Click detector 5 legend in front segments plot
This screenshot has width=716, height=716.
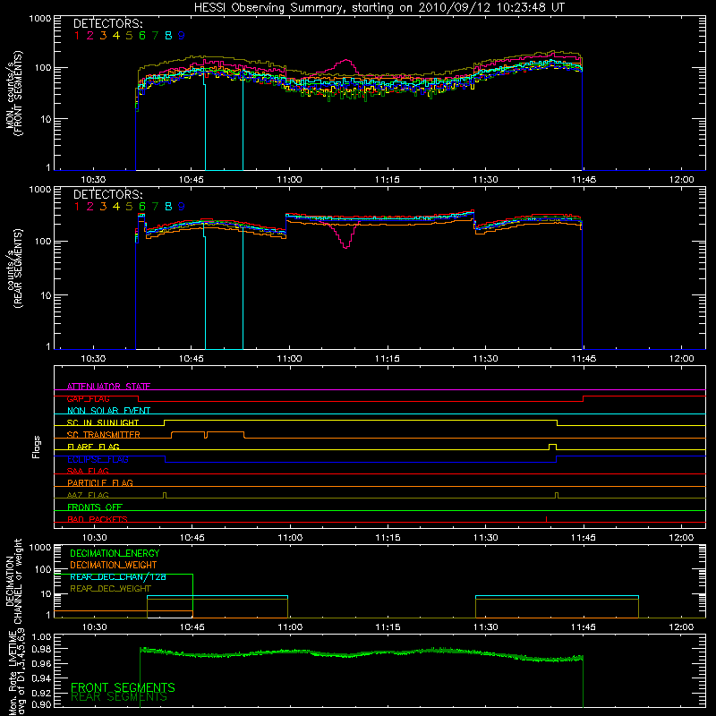point(129,36)
